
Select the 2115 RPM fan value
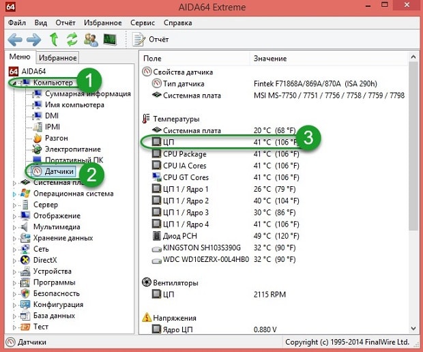coord(269,294)
